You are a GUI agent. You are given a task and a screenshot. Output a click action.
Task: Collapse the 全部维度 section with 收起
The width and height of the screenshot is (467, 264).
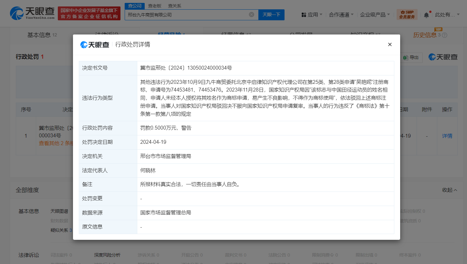pyautogui.click(x=450, y=190)
